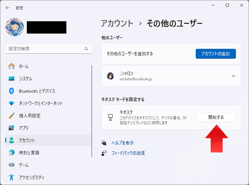Viewport: 249px width, 185px height.
Task: Select the アカウント label in the sidebar
Action: tap(27, 140)
